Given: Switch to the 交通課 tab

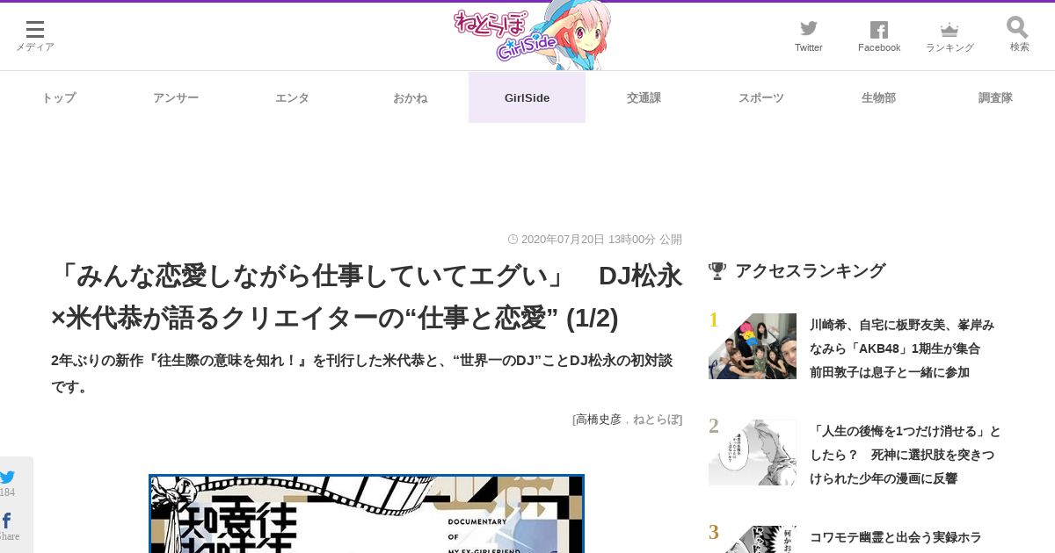Looking at the screenshot, I should (644, 97).
